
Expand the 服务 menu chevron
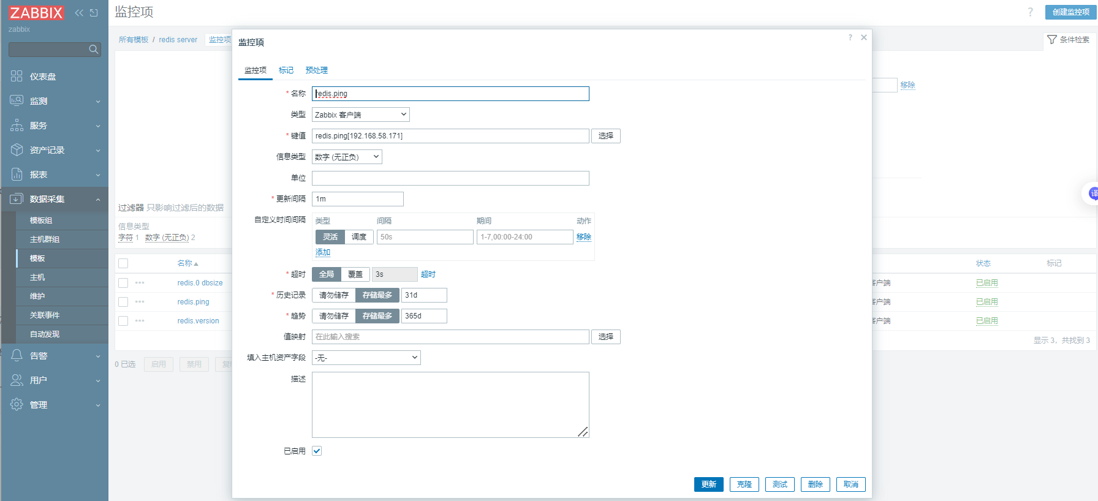tap(98, 126)
